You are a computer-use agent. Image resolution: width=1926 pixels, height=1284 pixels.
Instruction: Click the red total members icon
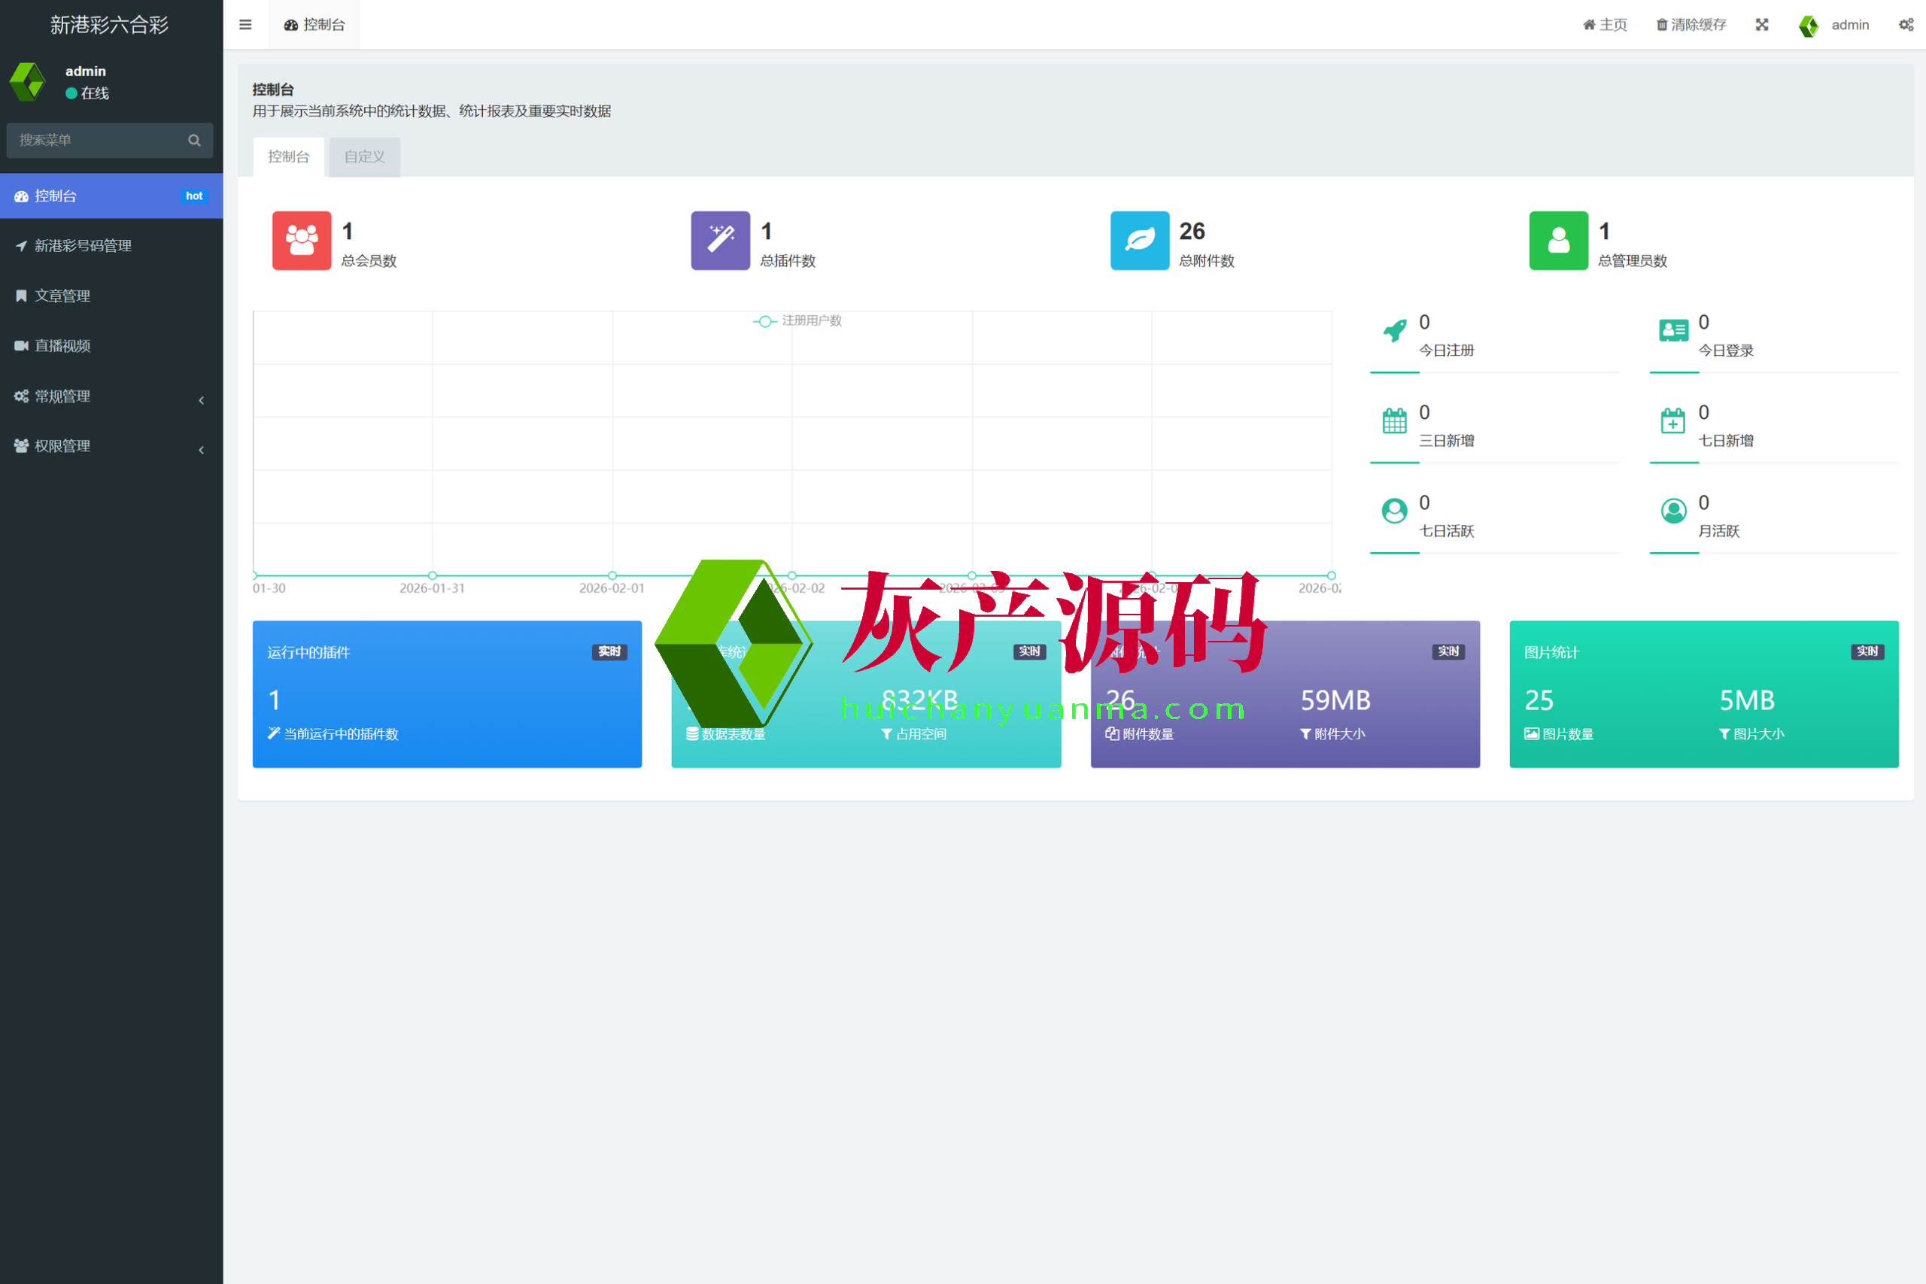pos(302,240)
